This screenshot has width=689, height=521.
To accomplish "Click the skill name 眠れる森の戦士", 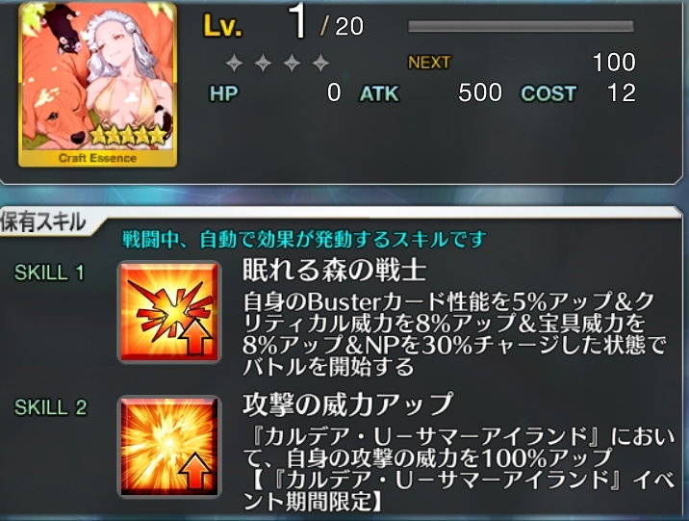I will tap(334, 270).
